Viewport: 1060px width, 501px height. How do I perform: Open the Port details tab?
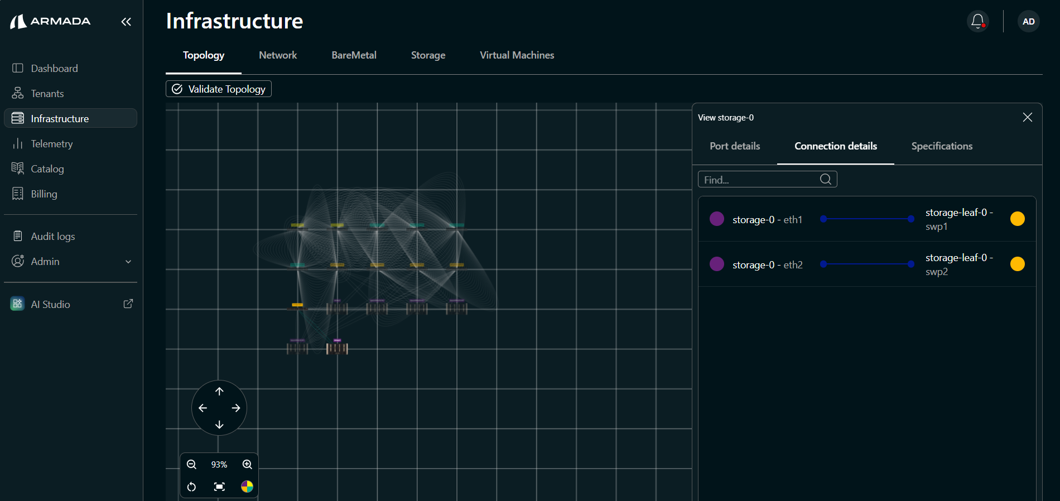pyautogui.click(x=735, y=146)
